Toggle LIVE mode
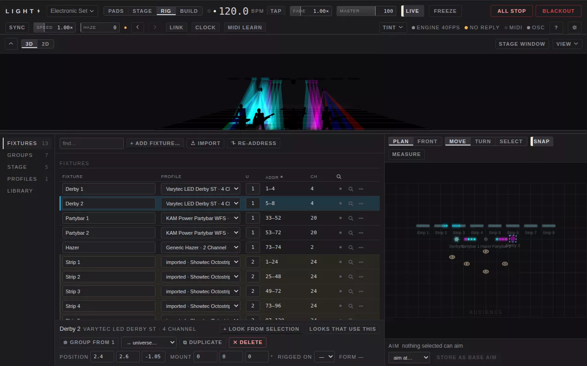This screenshot has height=366, width=587. tap(412, 11)
